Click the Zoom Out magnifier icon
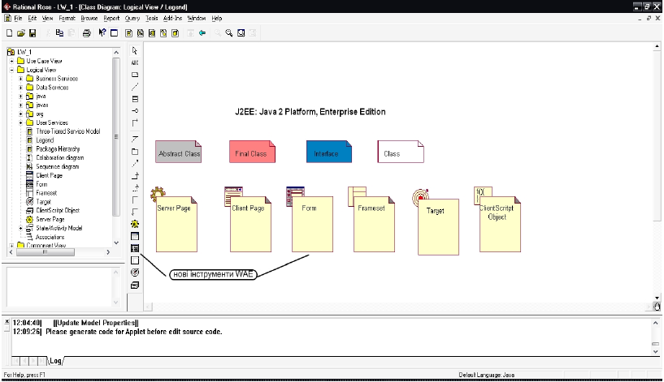 (229, 33)
